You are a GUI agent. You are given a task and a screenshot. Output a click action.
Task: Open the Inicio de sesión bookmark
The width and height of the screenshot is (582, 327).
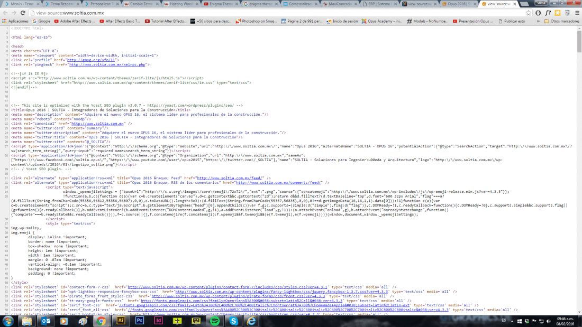[x=342, y=22]
